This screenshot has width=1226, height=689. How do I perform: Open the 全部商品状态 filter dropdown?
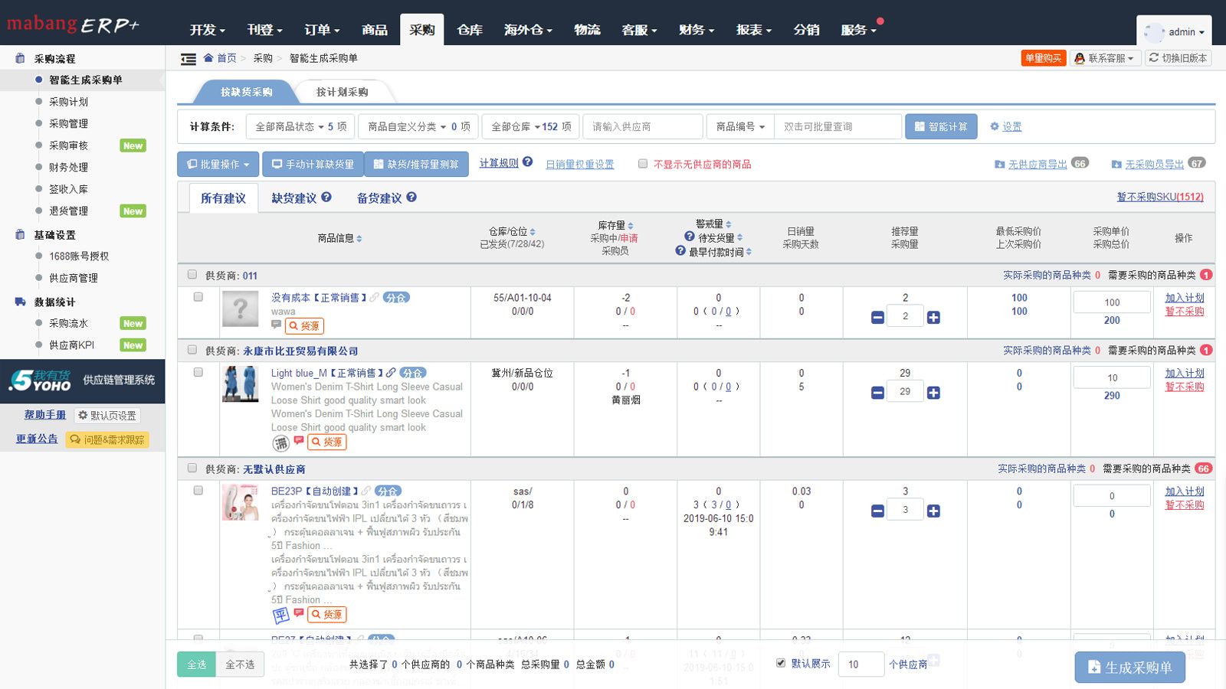pyautogui.click(x=299, y=126)
